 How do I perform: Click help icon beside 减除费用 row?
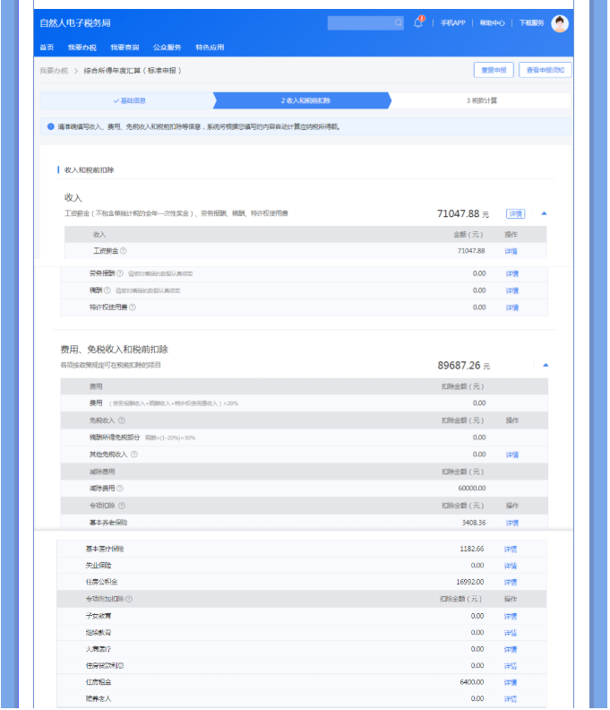coord(120,488)
